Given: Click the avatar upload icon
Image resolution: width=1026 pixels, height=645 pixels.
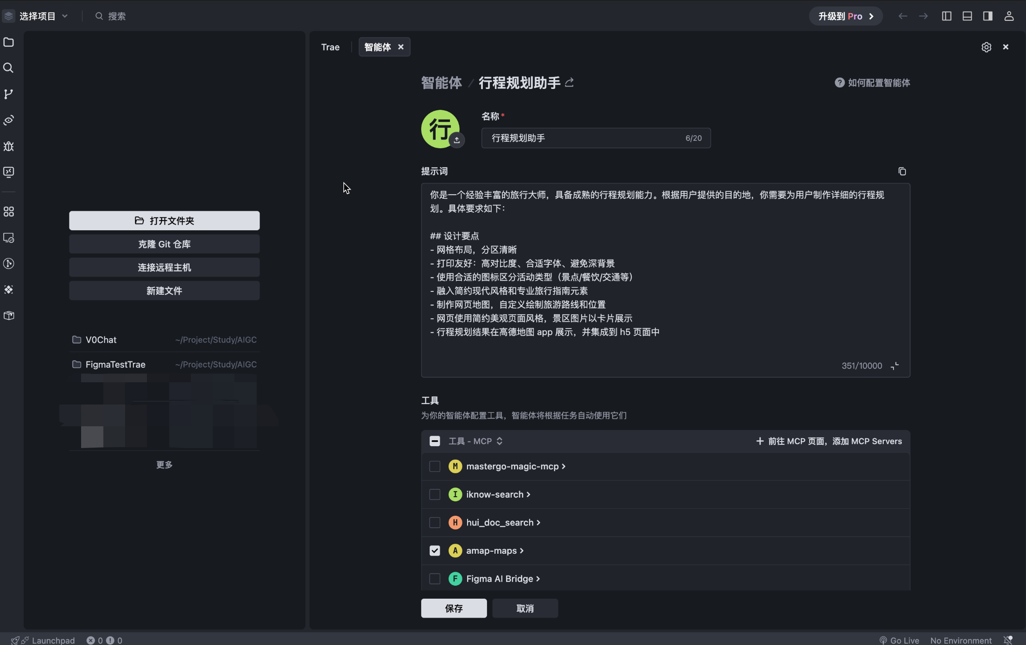Looking at the screenshot, I should pos(456,140).
